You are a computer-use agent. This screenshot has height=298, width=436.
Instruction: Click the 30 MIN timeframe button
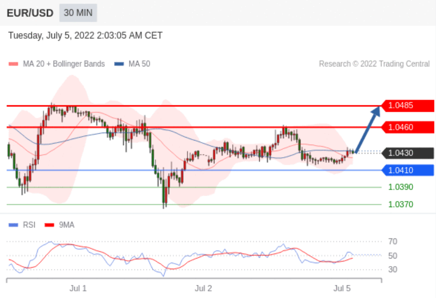tap(78, 13)
